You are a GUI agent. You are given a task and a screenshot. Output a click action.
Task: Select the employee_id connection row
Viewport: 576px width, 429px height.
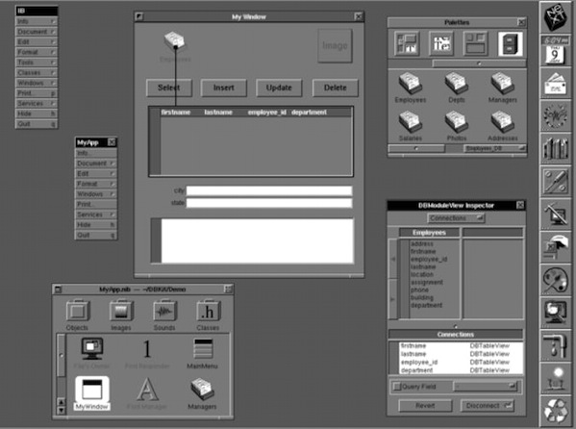coord(456,363)
